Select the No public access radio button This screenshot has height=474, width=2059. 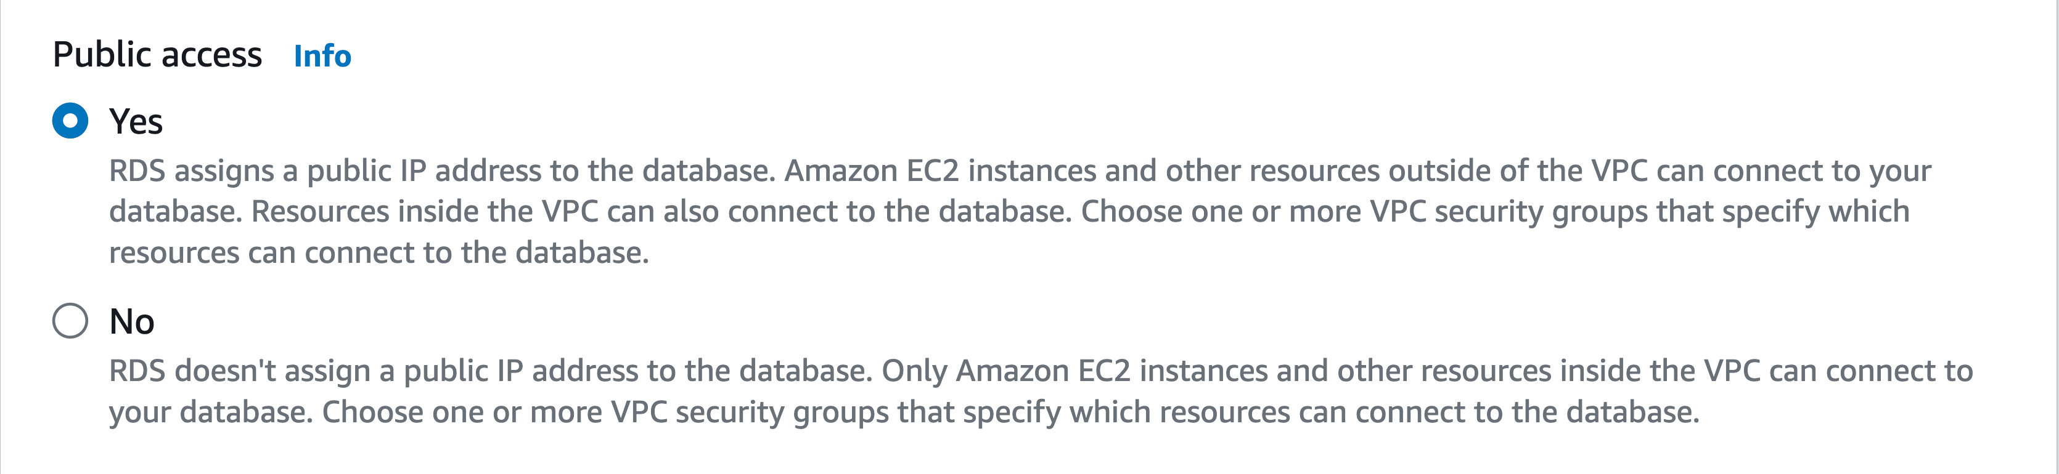click(x=70, y=321)
